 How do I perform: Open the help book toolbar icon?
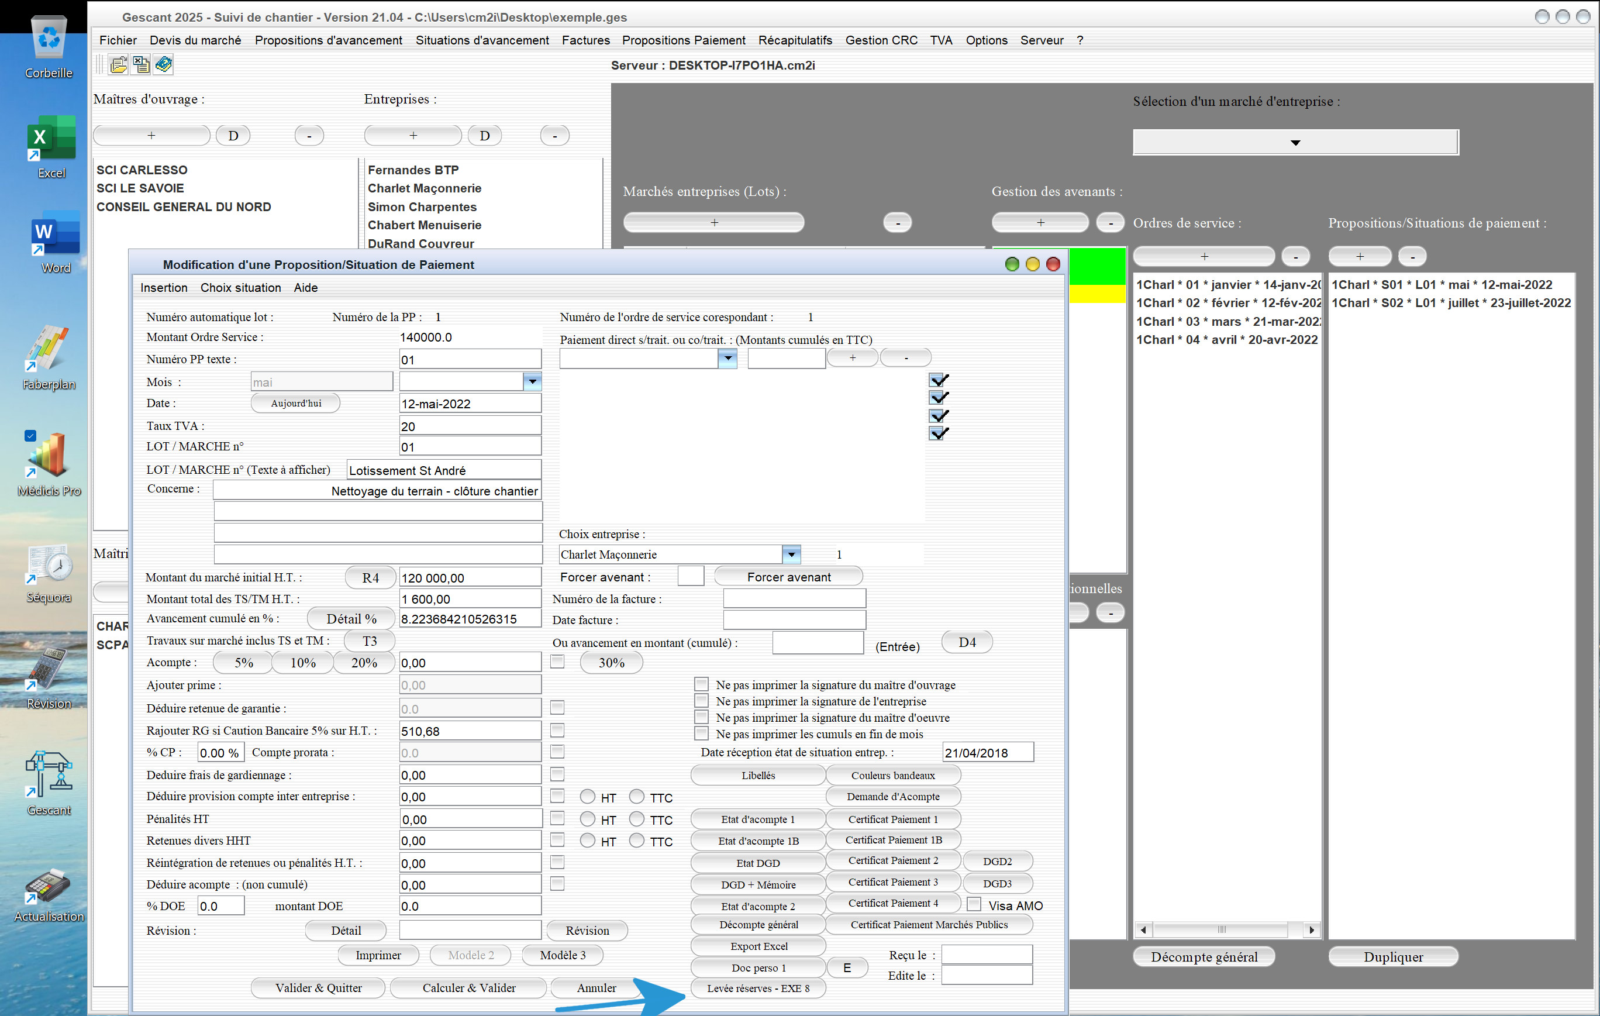(x=164, y=64)
